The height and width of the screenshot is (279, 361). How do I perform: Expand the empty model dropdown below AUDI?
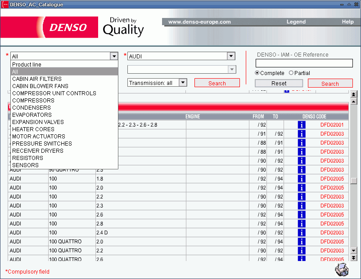tap(233, 69)
